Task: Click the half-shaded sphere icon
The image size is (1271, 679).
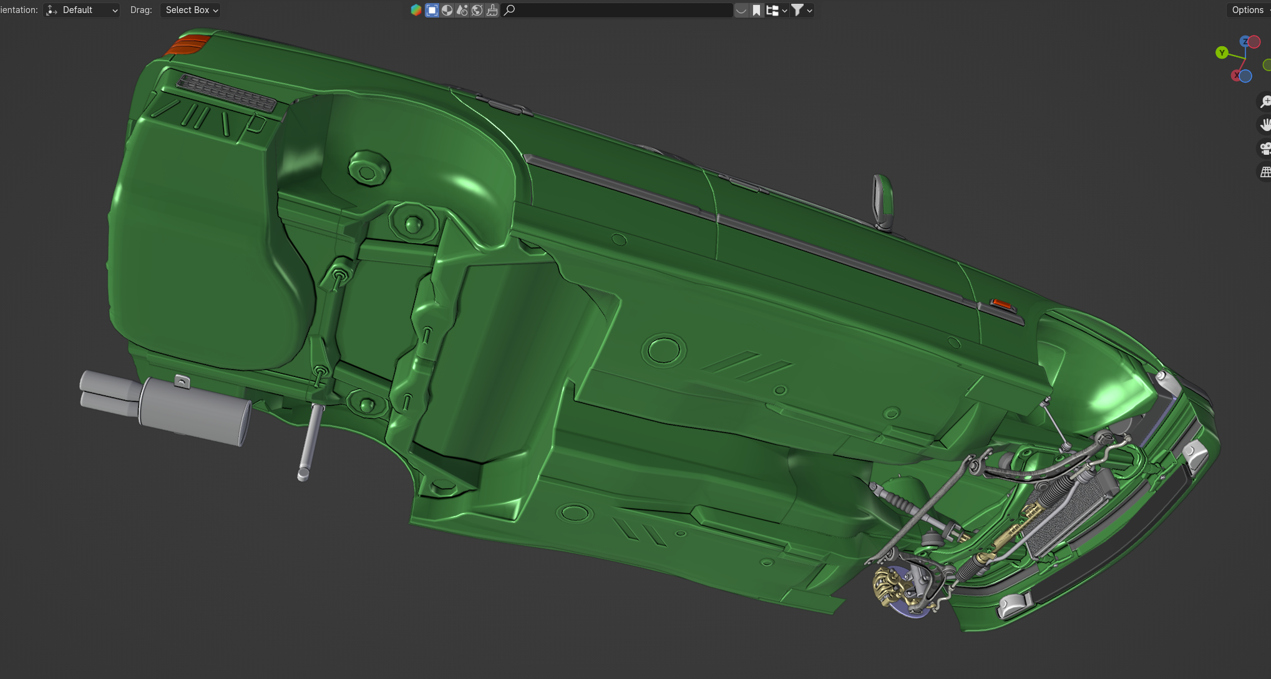Action: coord(447,10)
